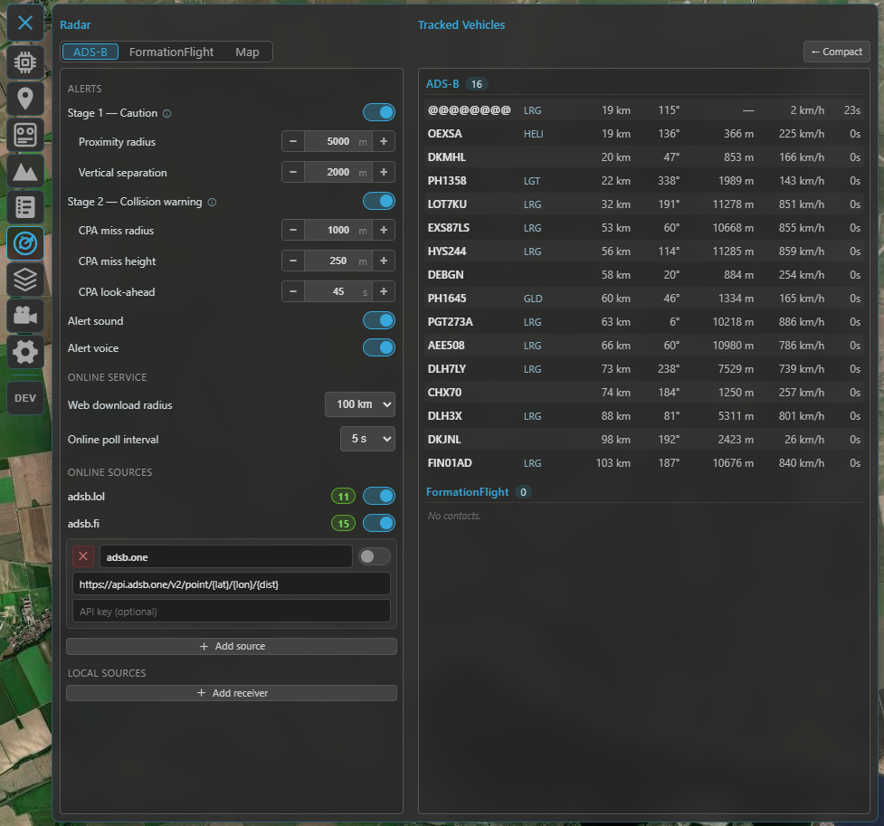Decrease CPA miss radius with minus

tap(293, 230)
